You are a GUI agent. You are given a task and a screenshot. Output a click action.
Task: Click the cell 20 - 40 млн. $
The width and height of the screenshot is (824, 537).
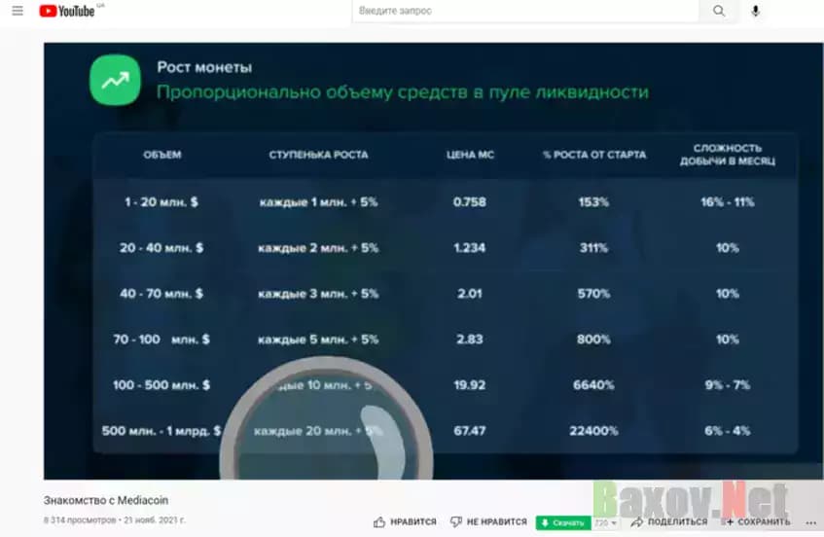coord(161,247)
